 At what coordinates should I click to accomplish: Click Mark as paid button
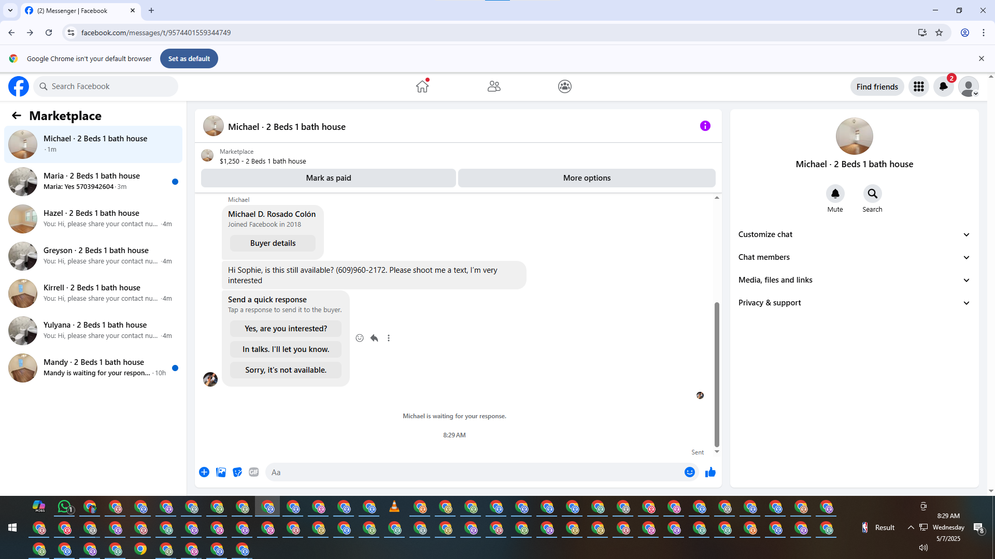(328, 178)
